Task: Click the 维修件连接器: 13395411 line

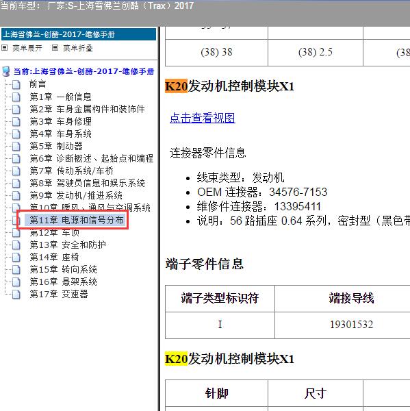Action: [x=259, y=207]
